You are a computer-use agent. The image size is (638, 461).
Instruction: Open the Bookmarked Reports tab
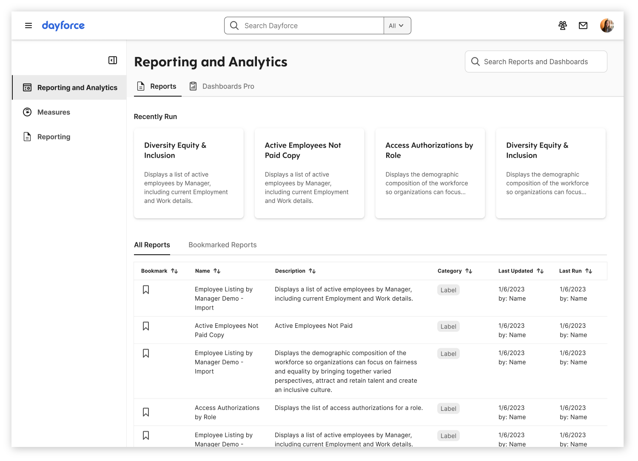pos(222,245)
